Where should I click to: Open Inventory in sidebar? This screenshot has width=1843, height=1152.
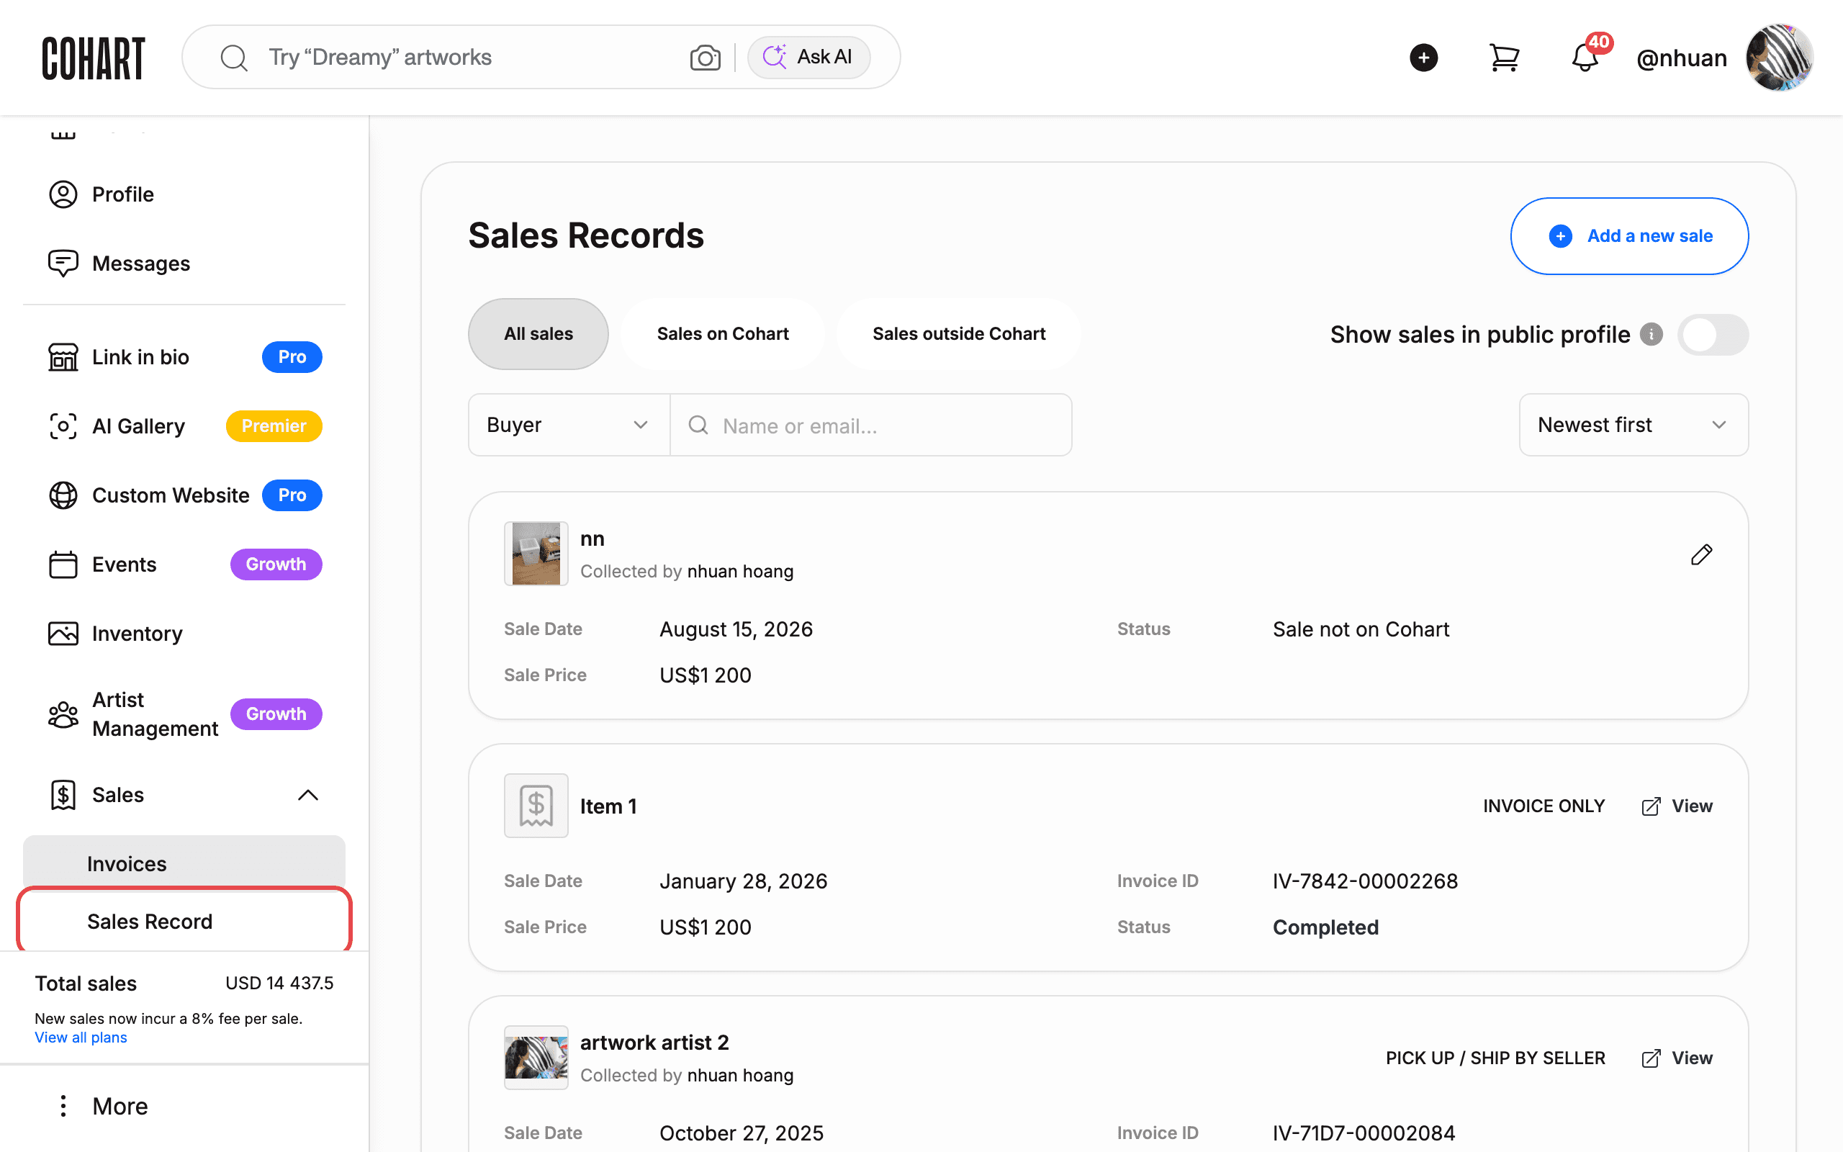coord(184,634)
